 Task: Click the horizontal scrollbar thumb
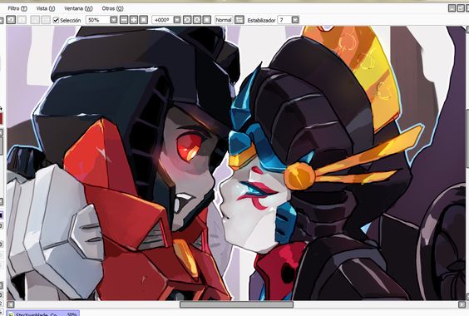click(236, 304)
